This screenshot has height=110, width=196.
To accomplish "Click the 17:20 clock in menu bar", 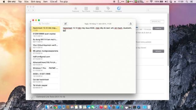I will [x=181, y=2].
